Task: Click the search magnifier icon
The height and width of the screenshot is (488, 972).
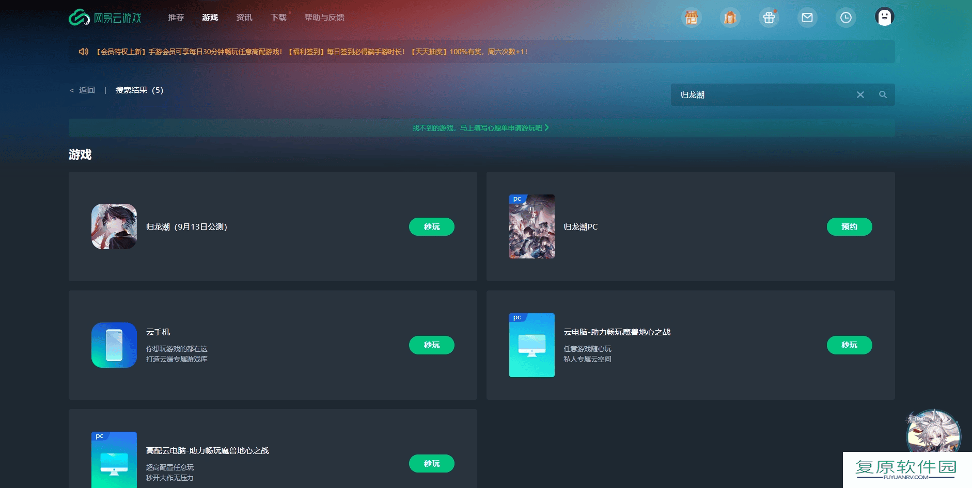Action: [883, 95]
